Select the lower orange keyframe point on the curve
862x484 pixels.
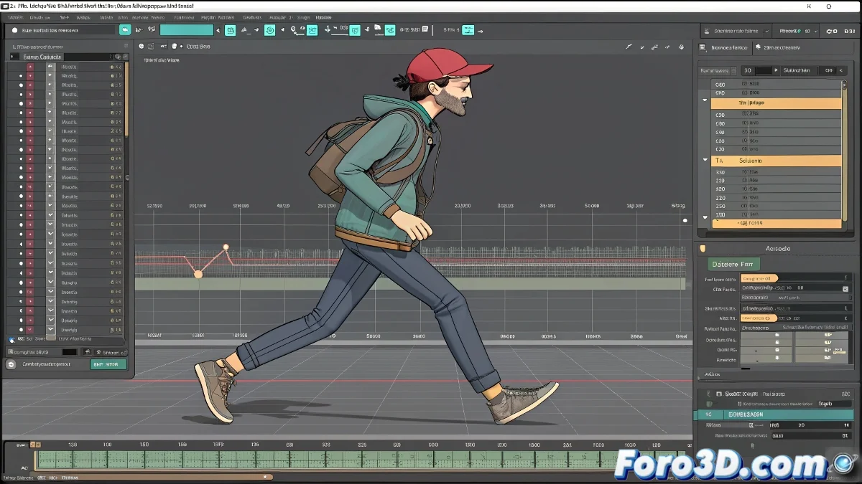(x=198, y=274)
